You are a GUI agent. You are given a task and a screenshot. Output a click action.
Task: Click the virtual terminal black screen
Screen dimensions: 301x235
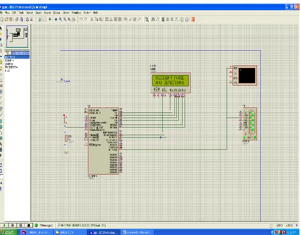pyautogui.click(x=247, y=76)
